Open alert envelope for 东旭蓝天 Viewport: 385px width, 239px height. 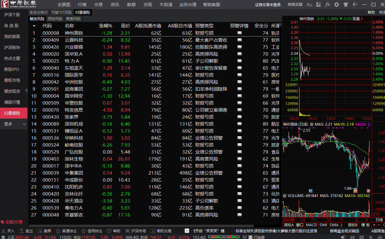click(240, 68)
